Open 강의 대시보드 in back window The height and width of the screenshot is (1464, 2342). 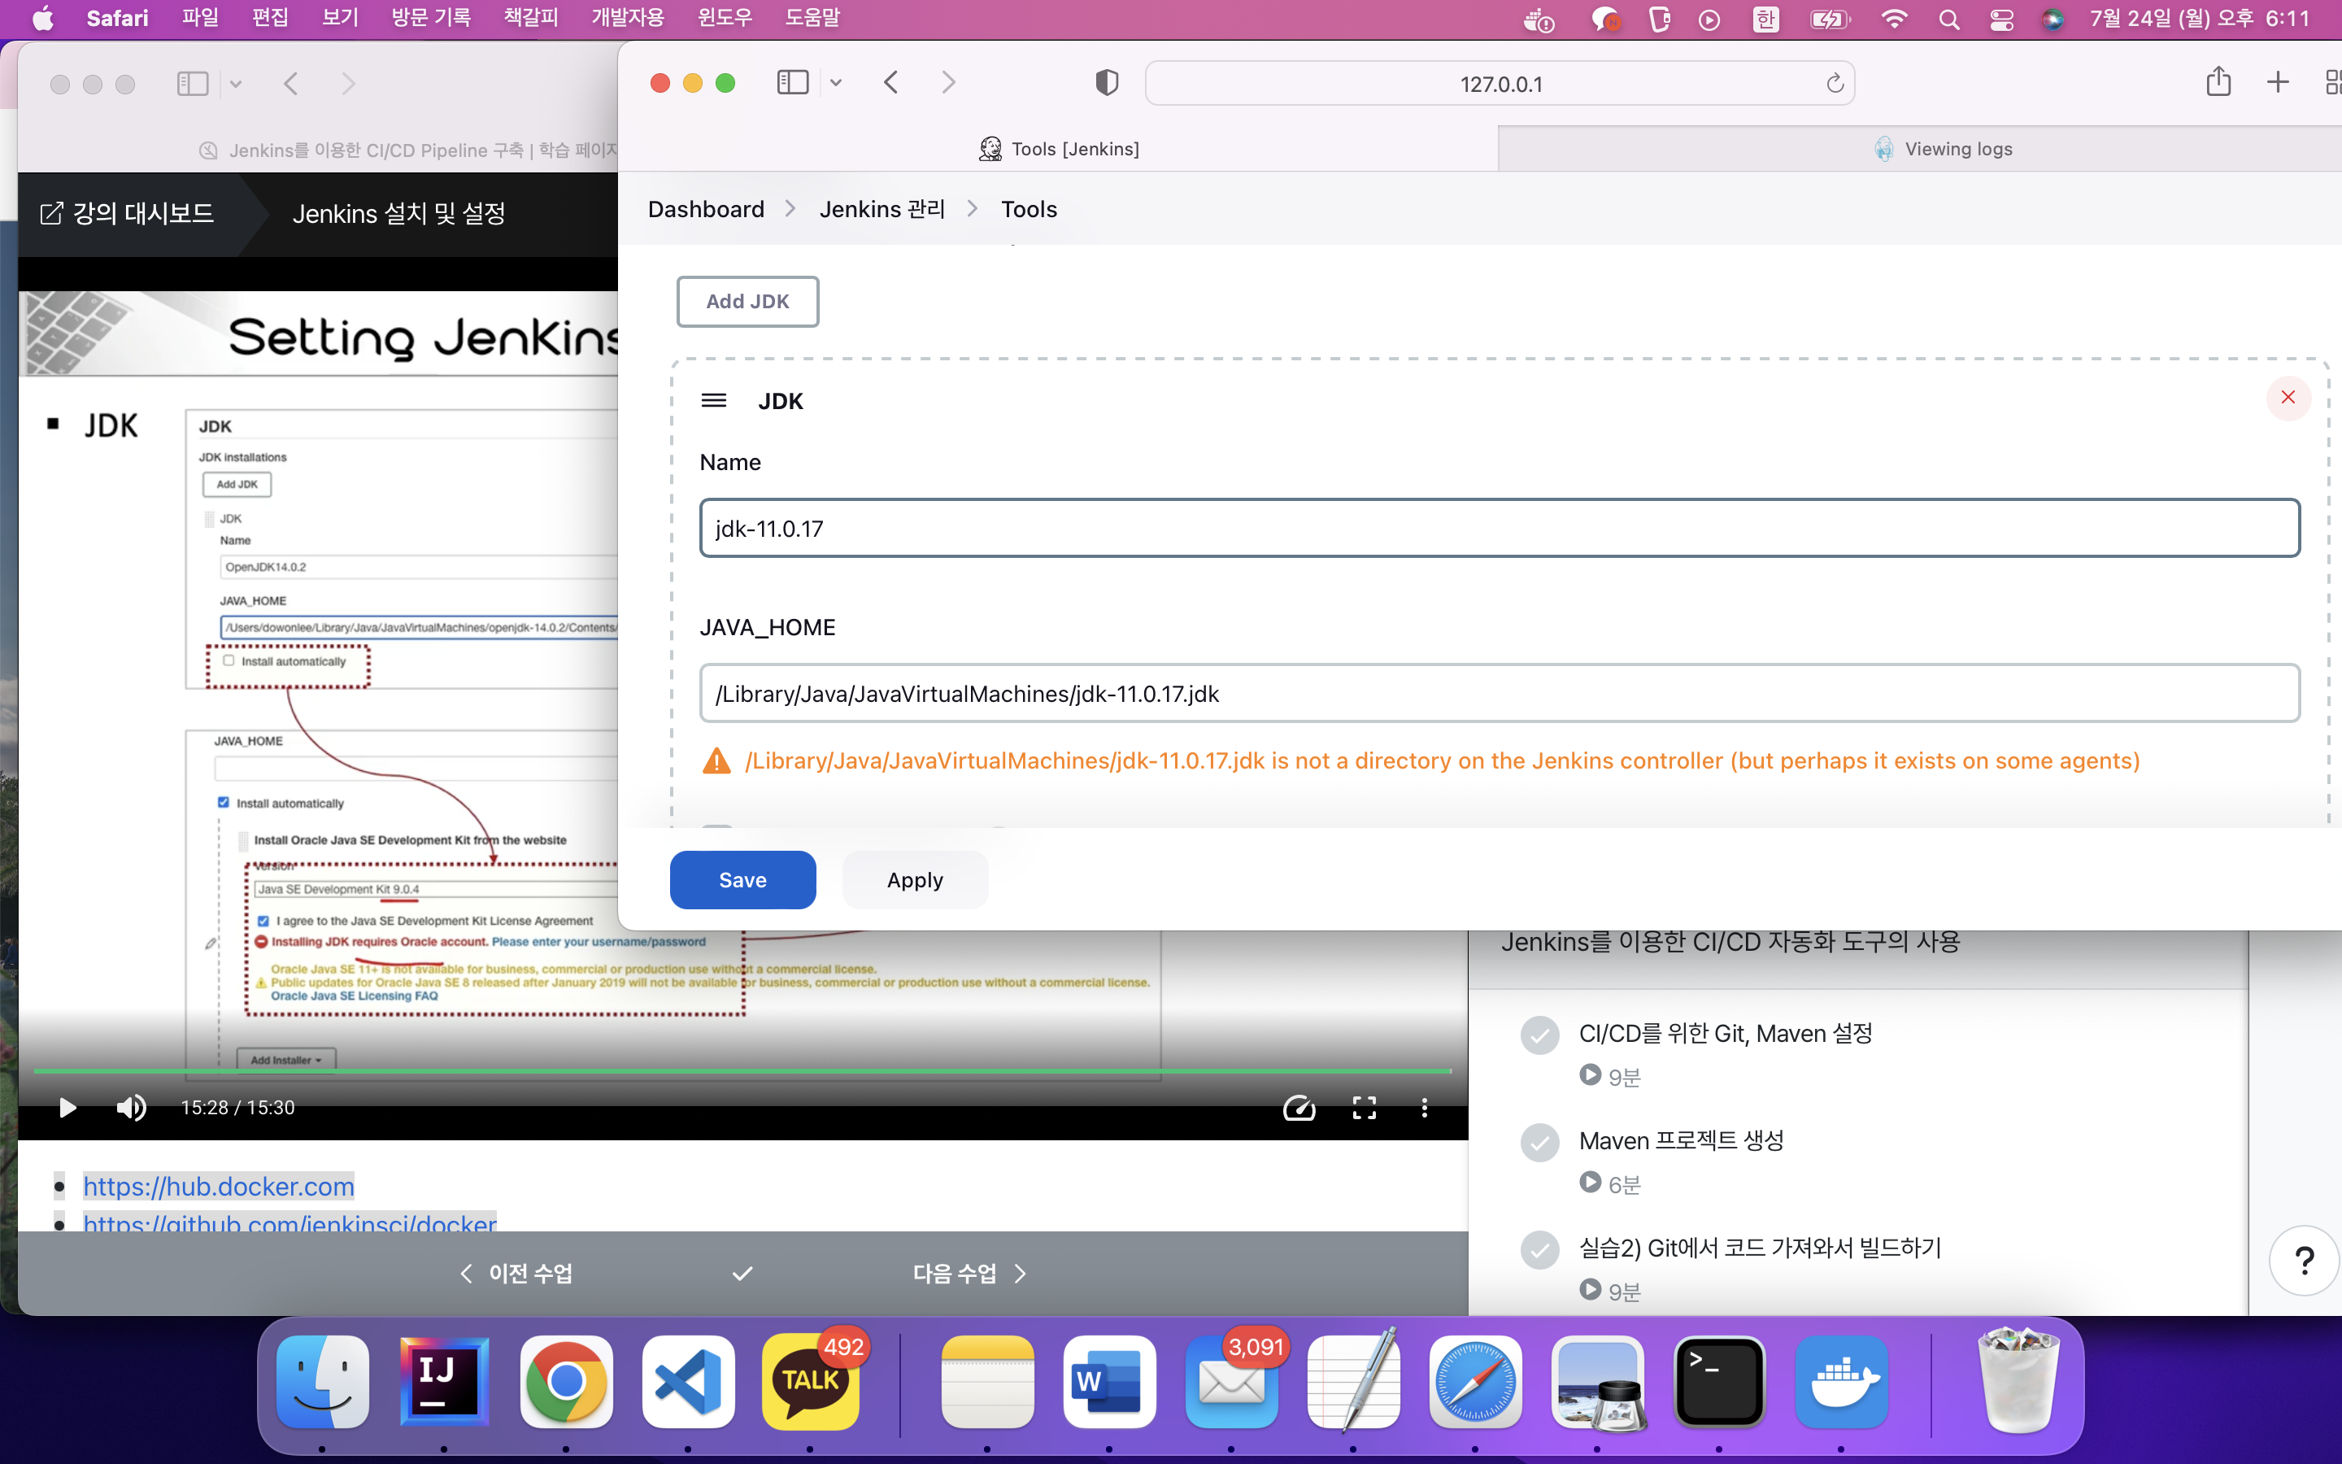(127, 214)
